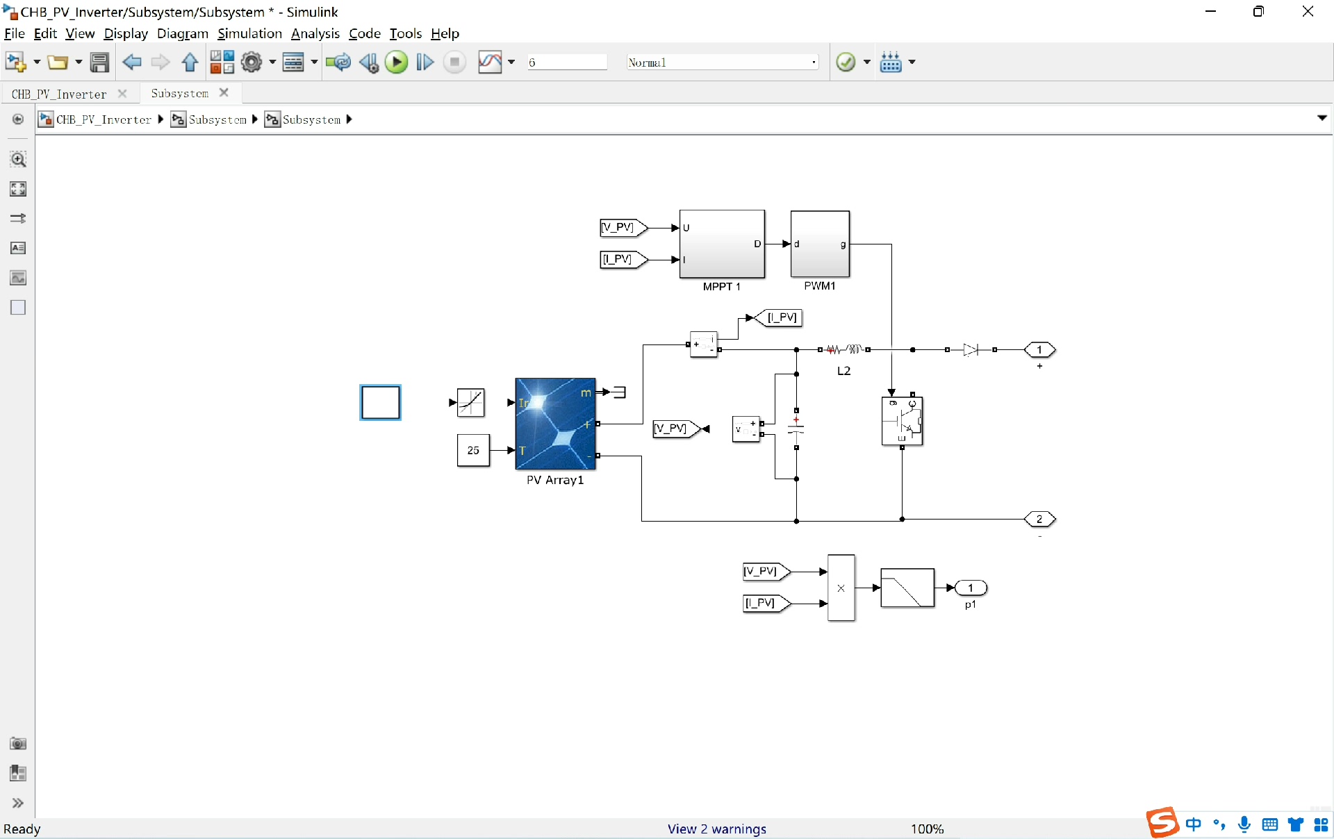1334x839 pixels.
Task: Select the PV Array1 block
Action: [555, 424]
